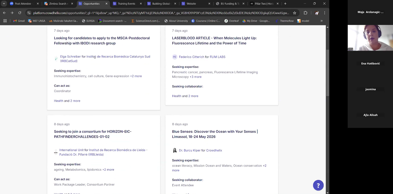Image resolution: width=393 pixels, height=194 pixels.
Task: Click the Gmail bookmark
Action: tap(19, 21)
